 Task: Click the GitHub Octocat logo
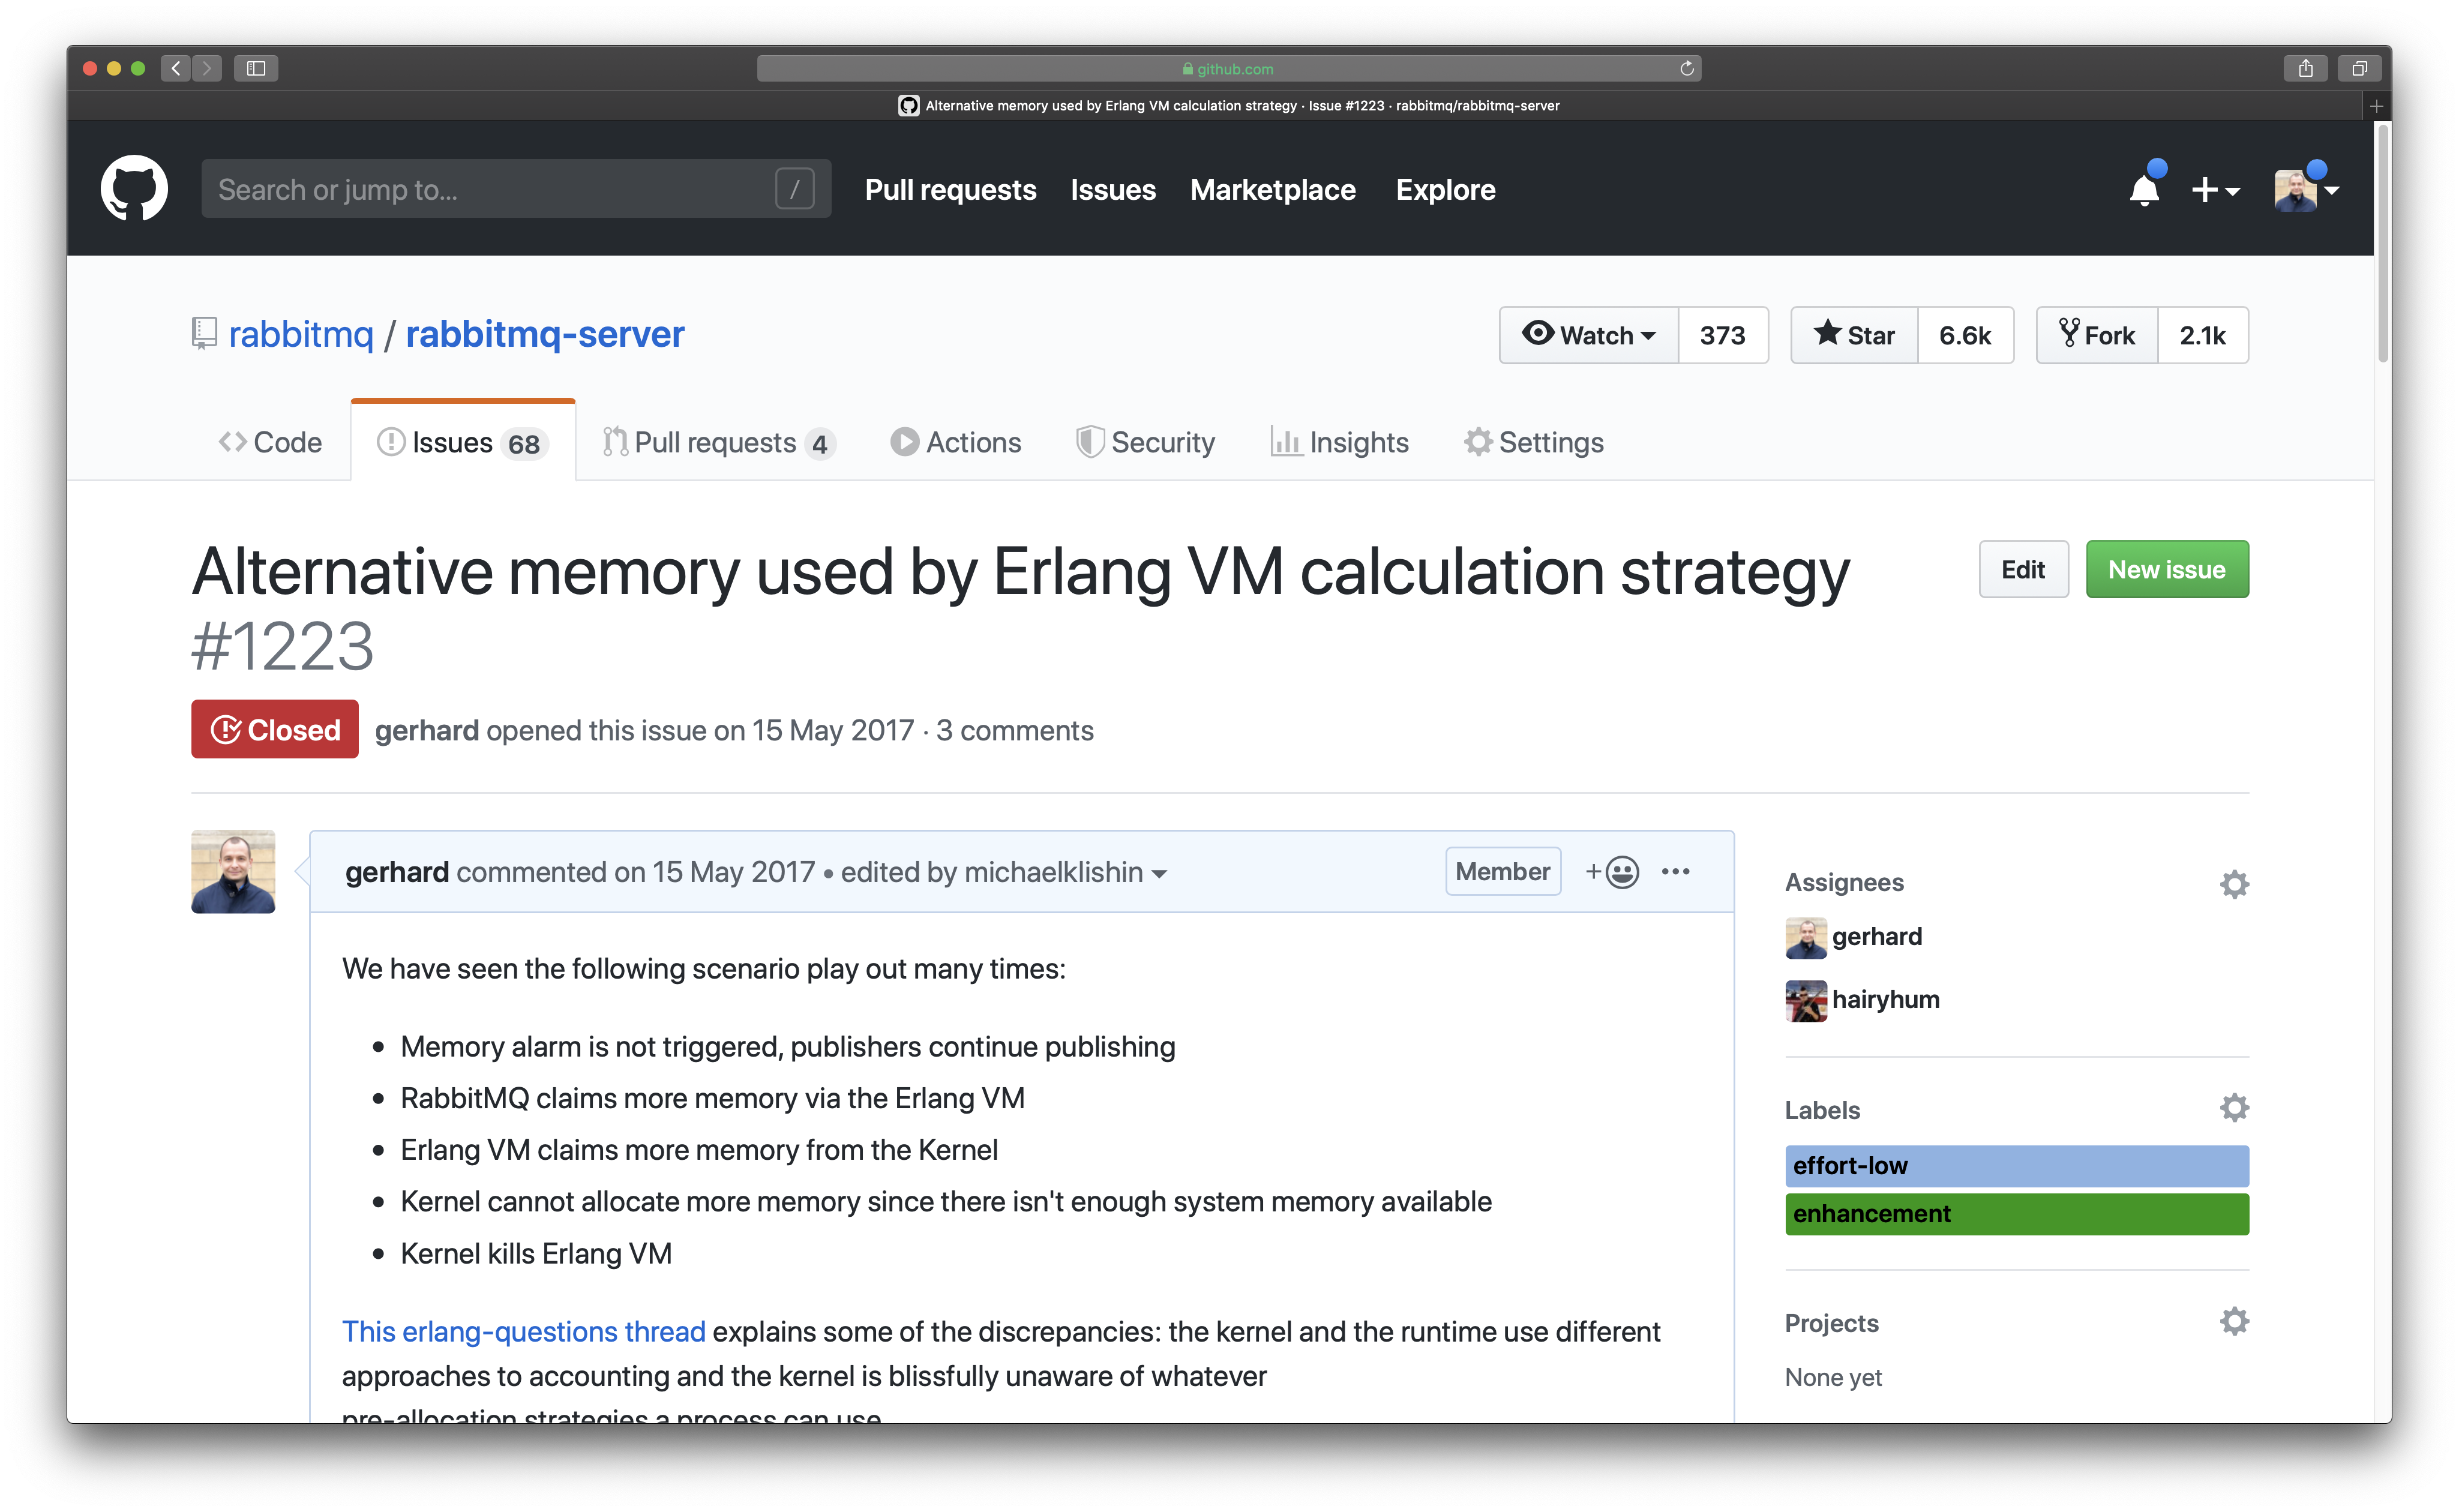pos(134,188)
